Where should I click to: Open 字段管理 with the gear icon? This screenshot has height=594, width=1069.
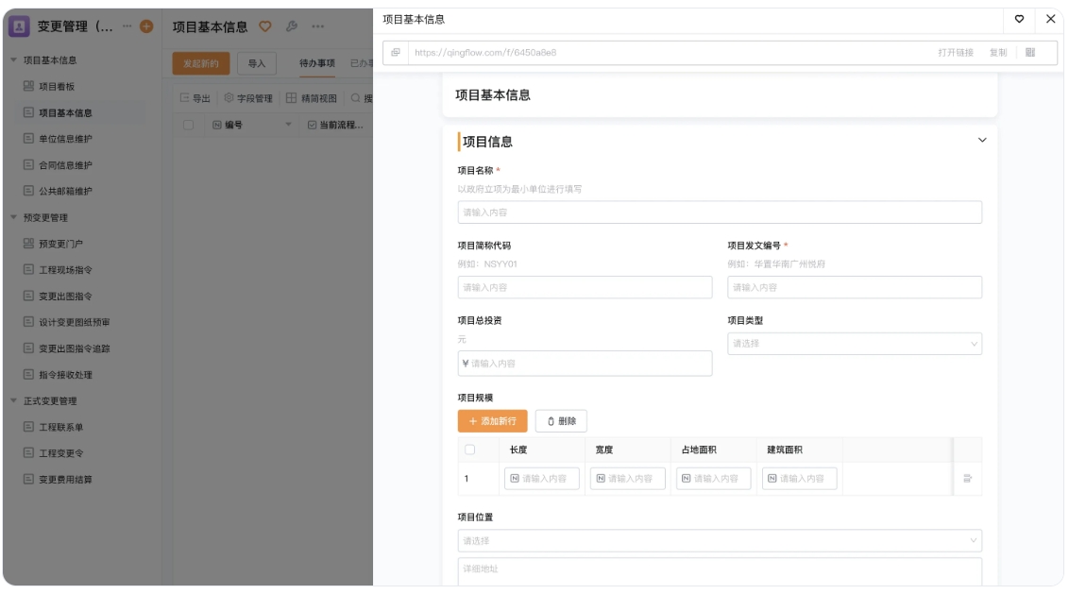(229, 97)
